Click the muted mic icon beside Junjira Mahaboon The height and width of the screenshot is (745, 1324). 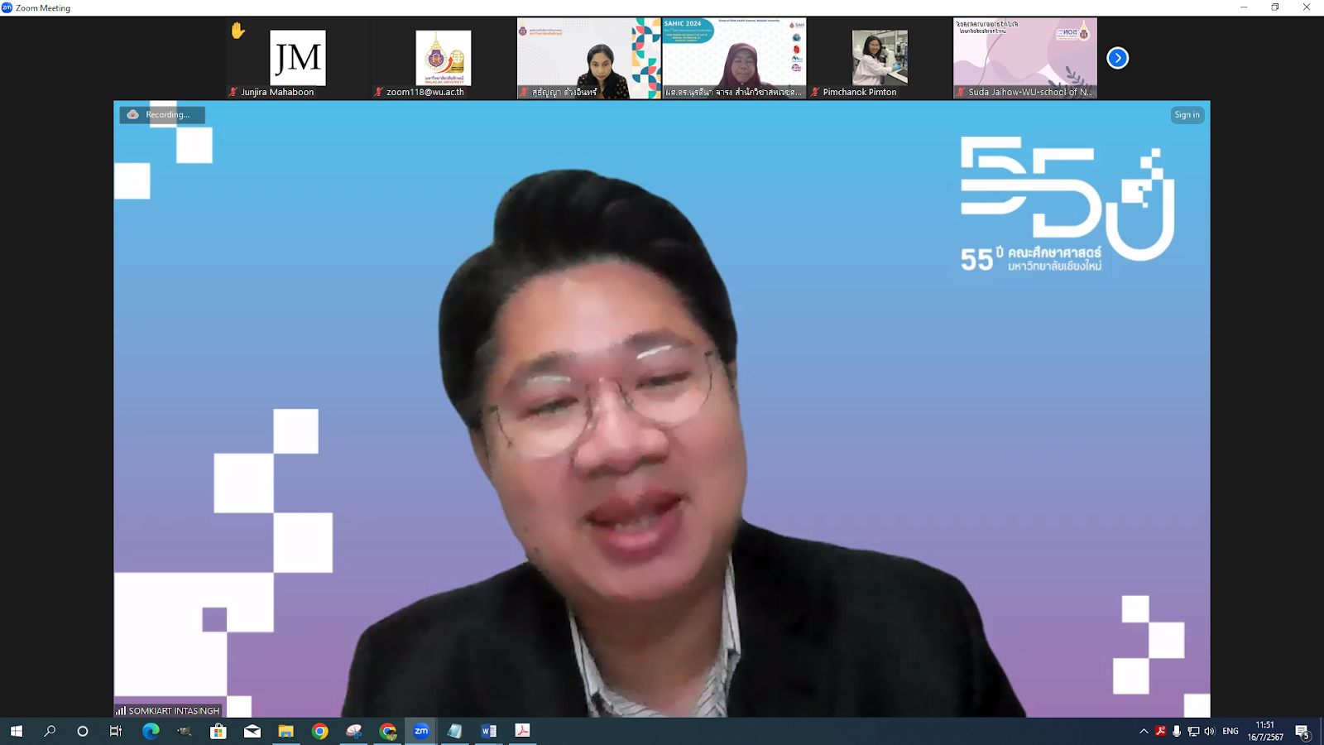(233, 92)
